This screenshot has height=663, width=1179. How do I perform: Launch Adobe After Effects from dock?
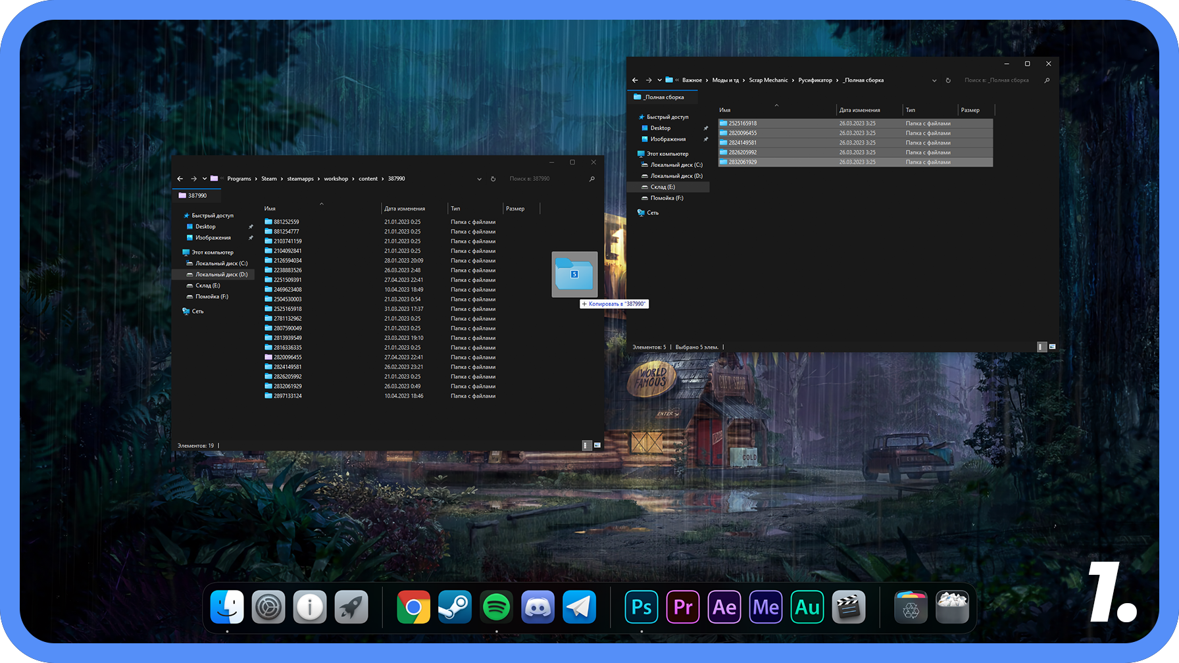click(724, 606)
